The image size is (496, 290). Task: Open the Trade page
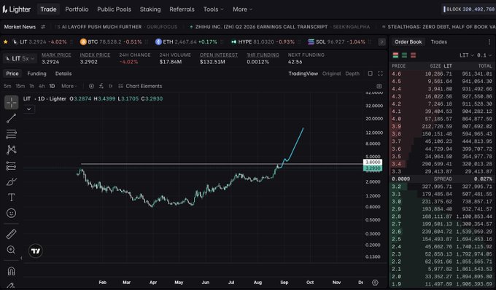(48, 9)
